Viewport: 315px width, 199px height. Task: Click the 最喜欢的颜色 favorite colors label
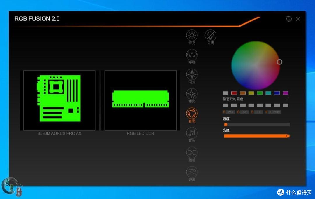click(x=233, y=99)
